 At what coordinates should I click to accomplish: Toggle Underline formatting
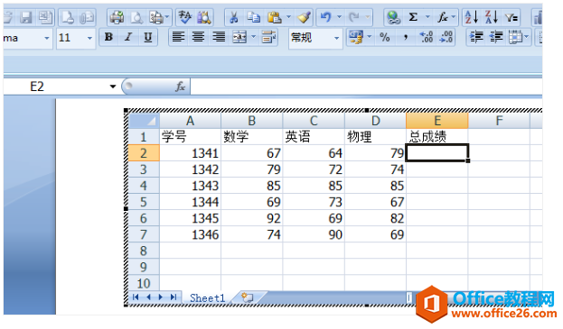click(148, 37)
